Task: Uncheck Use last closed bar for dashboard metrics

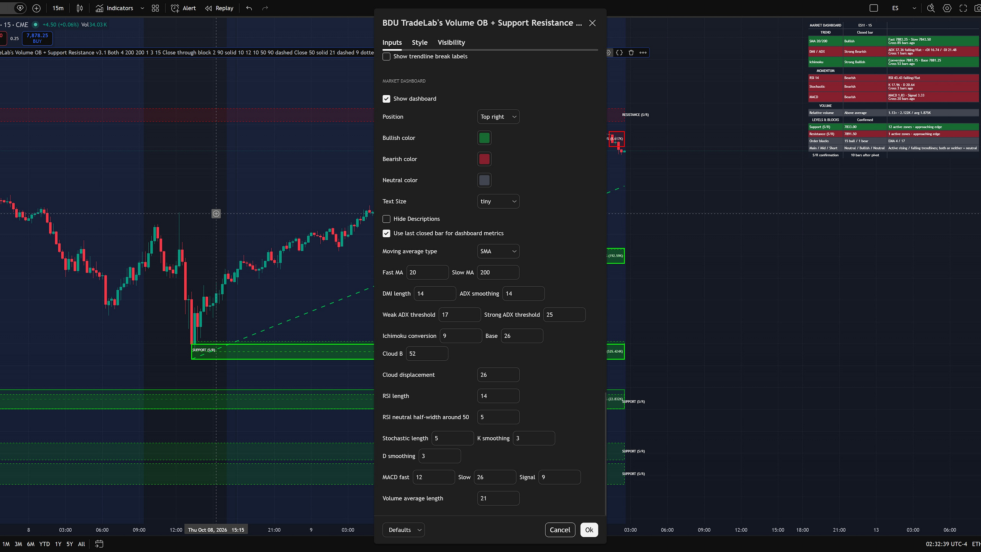Action: click(386, 233)
